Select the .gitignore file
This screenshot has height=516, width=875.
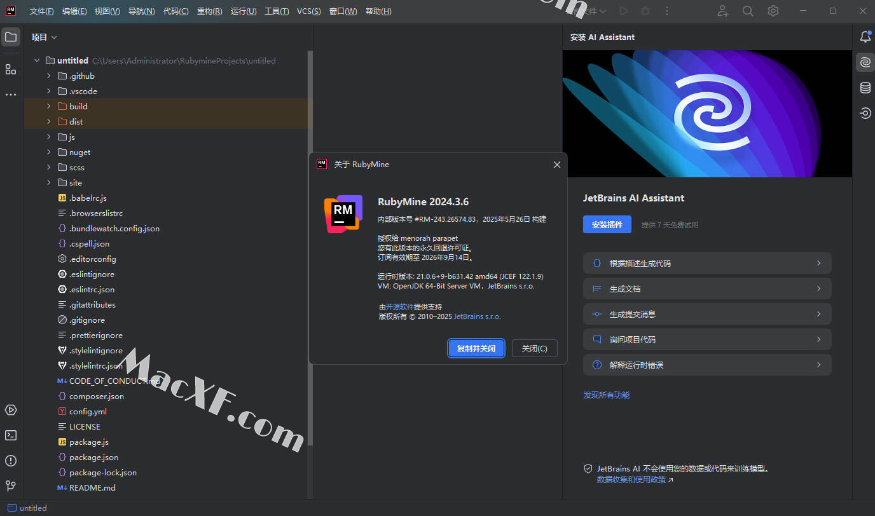(87, 320)
